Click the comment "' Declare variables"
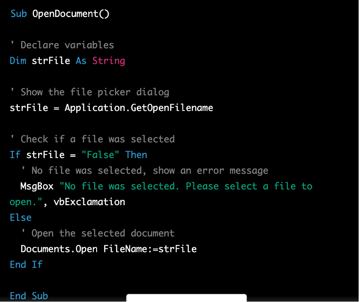Image resolution: width=359 pixels, height=302 pixels. [x=62, y=45]
